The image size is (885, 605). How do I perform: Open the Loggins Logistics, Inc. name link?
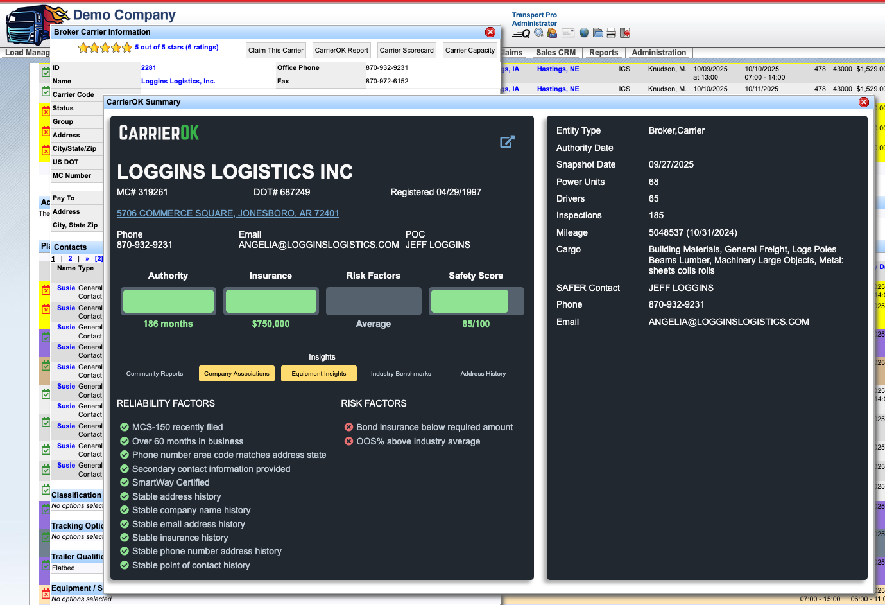178,81
